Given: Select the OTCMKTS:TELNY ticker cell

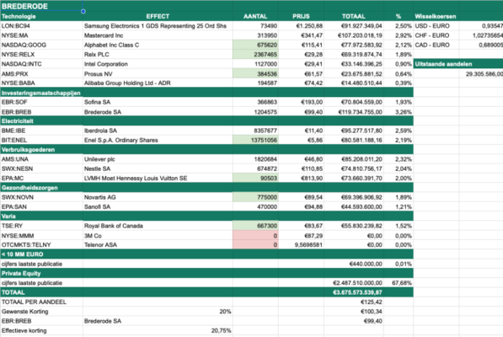Looking at the screenshot, I should [x=41, y=244].
